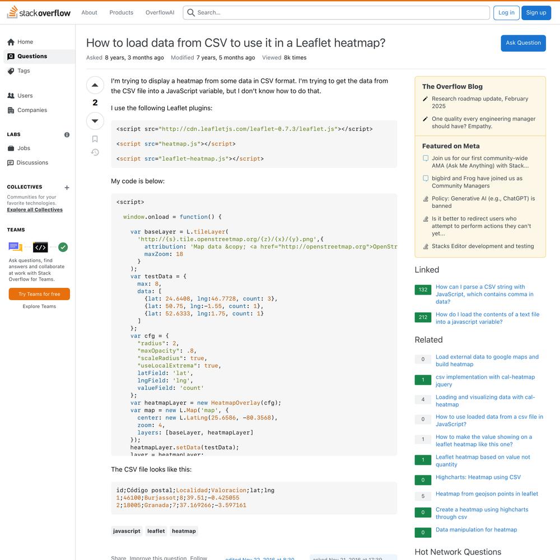This screenshot has height=560, width=560.
Task: Click the chat icon beside community-wide AMA
Action: click(426, 158)
